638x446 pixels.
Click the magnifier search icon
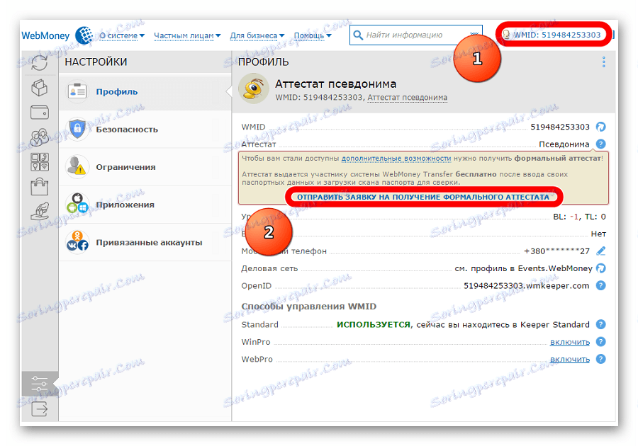[x=358, y=35]
